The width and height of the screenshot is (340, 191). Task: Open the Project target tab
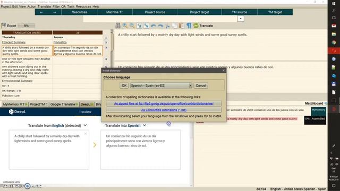(200, 12)
